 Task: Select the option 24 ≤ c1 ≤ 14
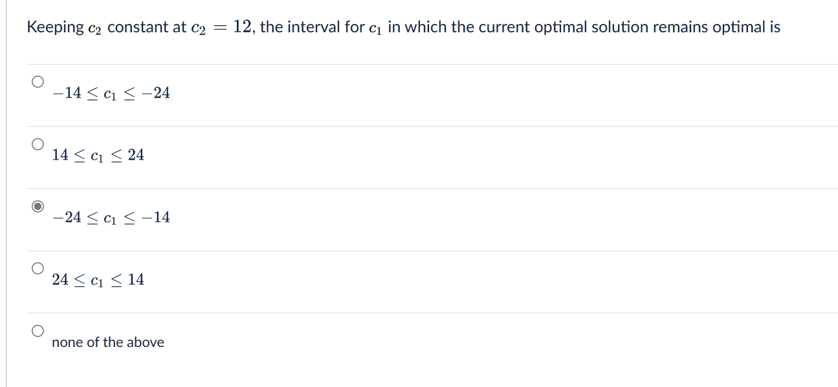(38, 268)
